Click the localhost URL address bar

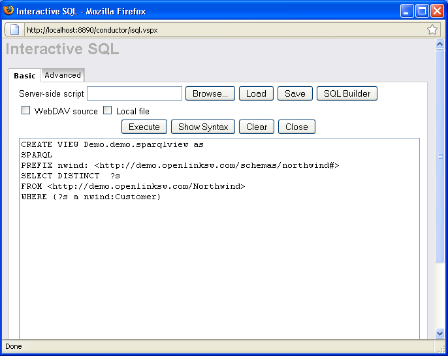pyautogui.click(x=222, y=29)
